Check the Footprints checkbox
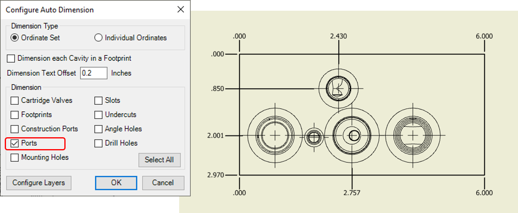The width and height of the screenshot is (518, 213). (x=15, y=115)
